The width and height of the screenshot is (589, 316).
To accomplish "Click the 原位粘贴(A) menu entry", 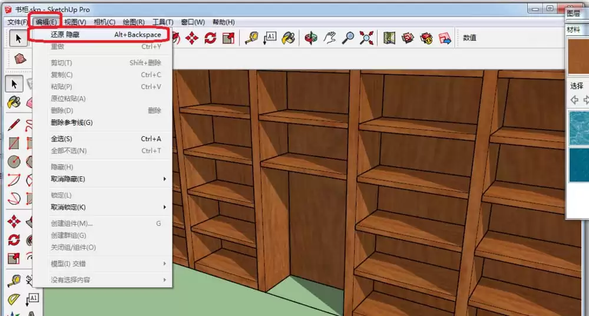I will [x=102, y=98].
